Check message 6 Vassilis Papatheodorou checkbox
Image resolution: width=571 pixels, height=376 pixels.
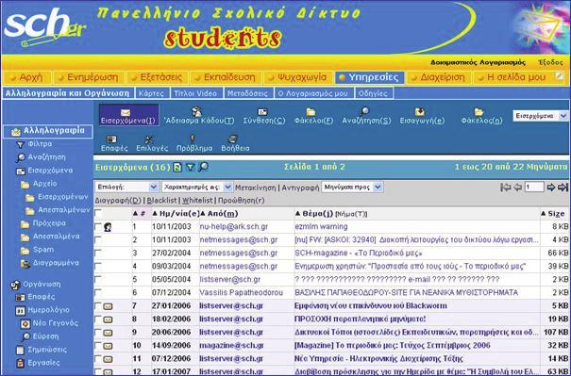(97, 292)
